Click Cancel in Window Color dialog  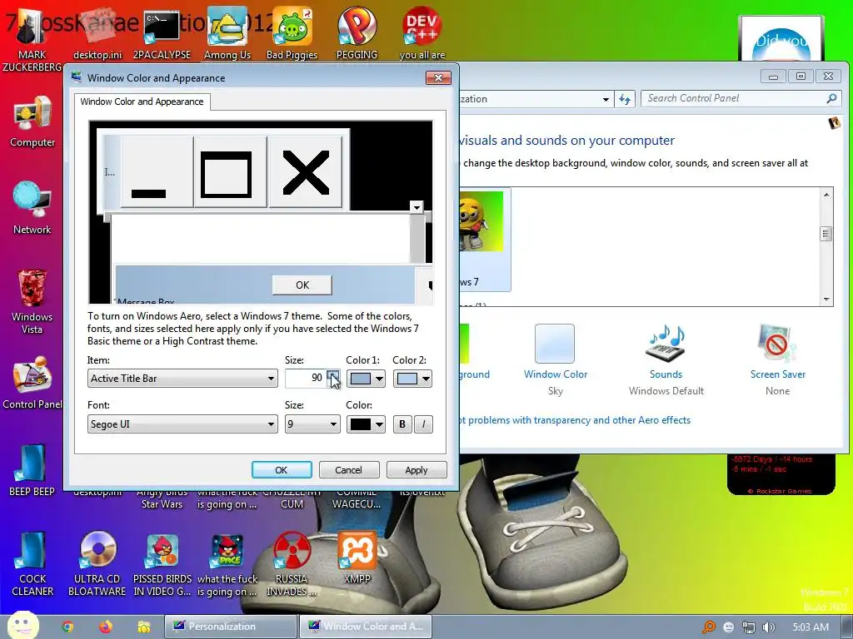click(348, 470)
